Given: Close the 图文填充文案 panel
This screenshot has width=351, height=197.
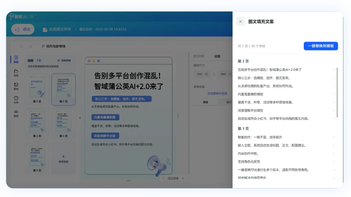Looking at the screenshot, I should point(241,22).
